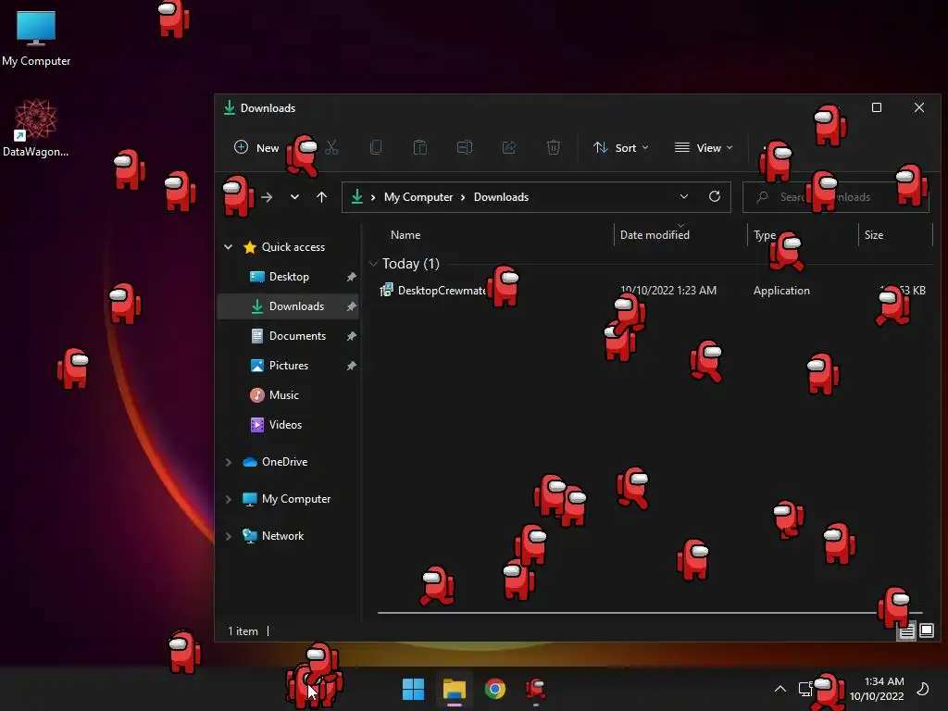Collapse the Quick access tree

(229, 246)
